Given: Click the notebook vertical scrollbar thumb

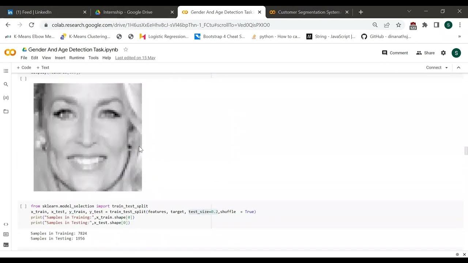Looking at the screenshot, I should coord(466,150).
